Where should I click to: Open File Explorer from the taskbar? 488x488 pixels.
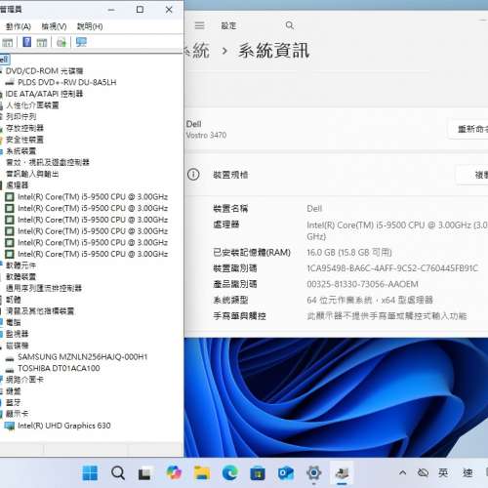[x=202, y=473]
